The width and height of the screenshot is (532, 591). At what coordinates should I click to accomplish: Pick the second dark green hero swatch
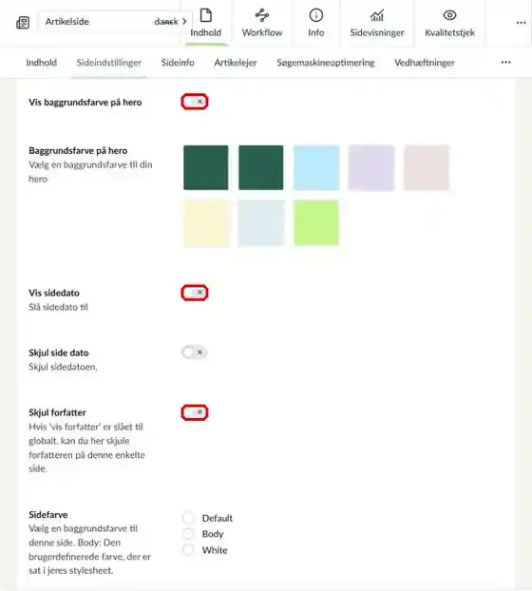pyautogui.click(x=260, y=167)
